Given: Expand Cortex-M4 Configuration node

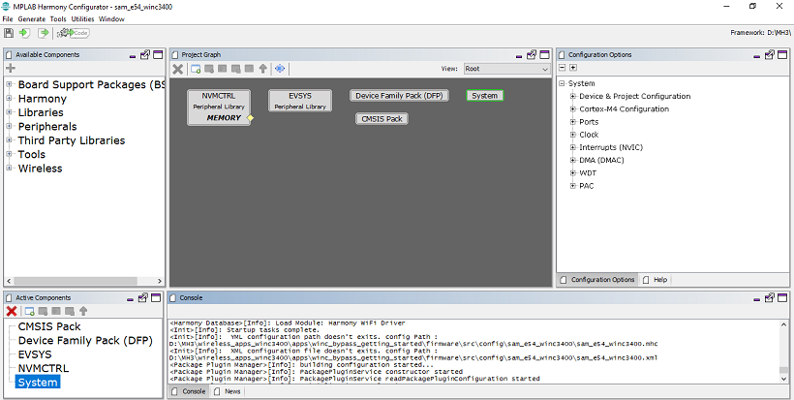Looking at the screenshot, I should (572, 108).
